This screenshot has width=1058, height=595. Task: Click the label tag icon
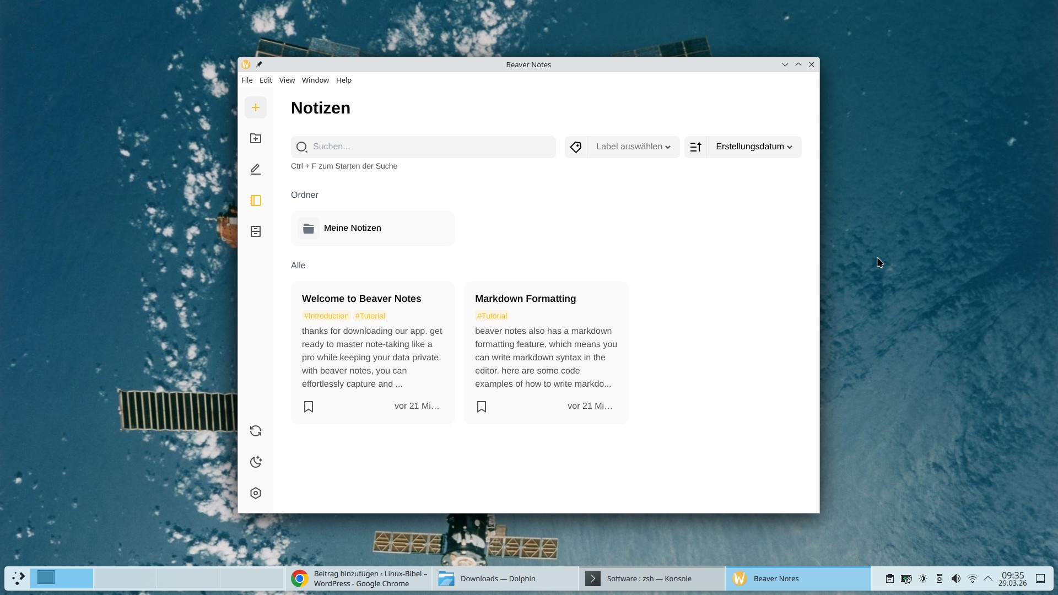(x=576, y=147)
